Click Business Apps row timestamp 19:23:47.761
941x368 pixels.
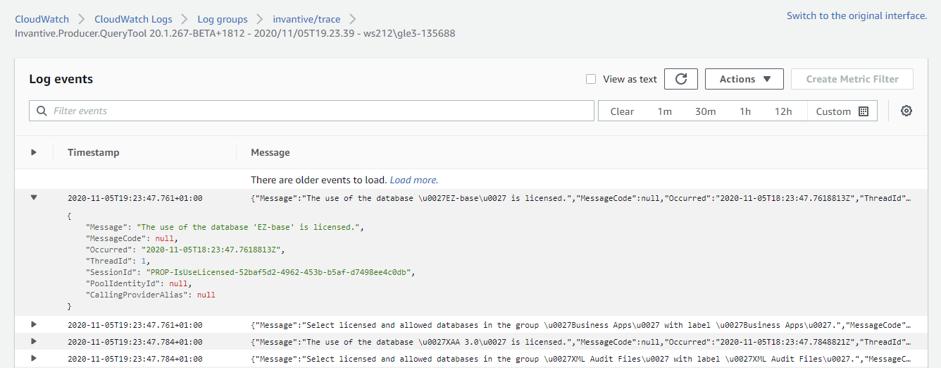tap(135, 325)
